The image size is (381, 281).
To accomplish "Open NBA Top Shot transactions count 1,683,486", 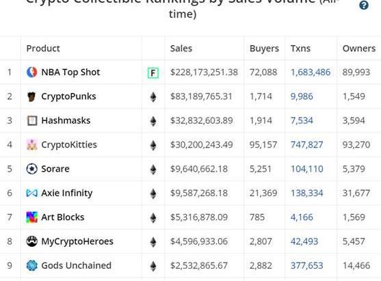I will point(311,72).
